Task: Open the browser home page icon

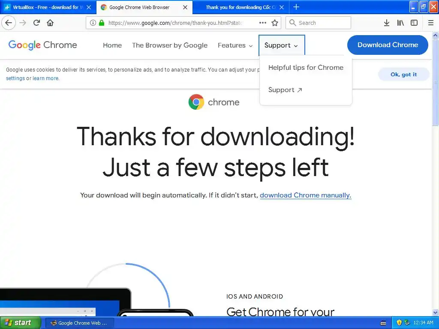Action: 50,23
